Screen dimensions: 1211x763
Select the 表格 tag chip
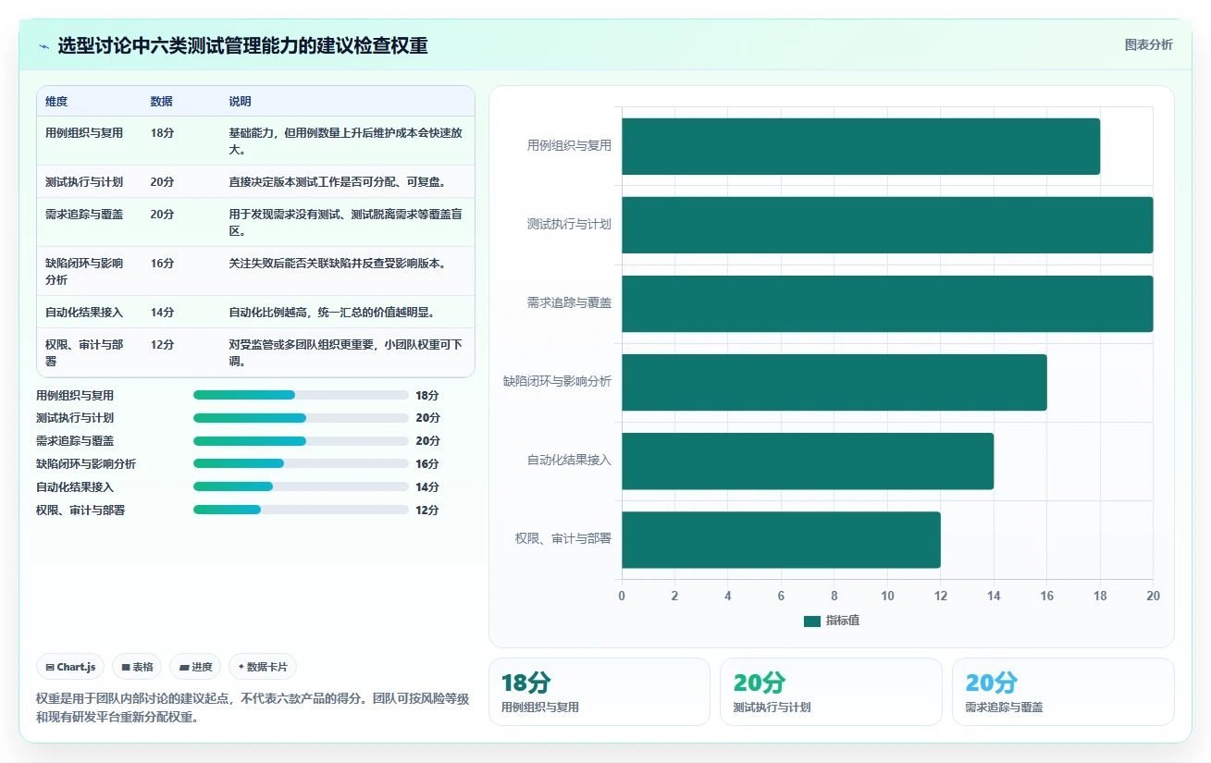[x=137, y=667]
